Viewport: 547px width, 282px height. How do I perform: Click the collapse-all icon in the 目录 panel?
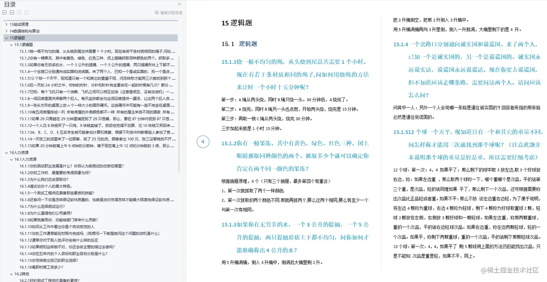[12, 12]
